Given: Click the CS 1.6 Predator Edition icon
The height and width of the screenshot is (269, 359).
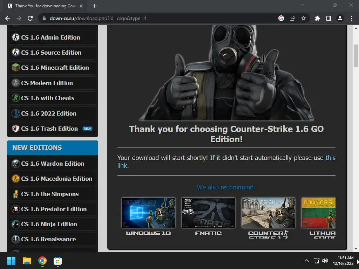Looking at the screenshot, I should [x=15, y=209].
